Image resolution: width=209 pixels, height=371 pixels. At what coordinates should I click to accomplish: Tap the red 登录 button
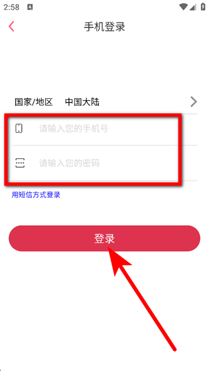point(104,238)
